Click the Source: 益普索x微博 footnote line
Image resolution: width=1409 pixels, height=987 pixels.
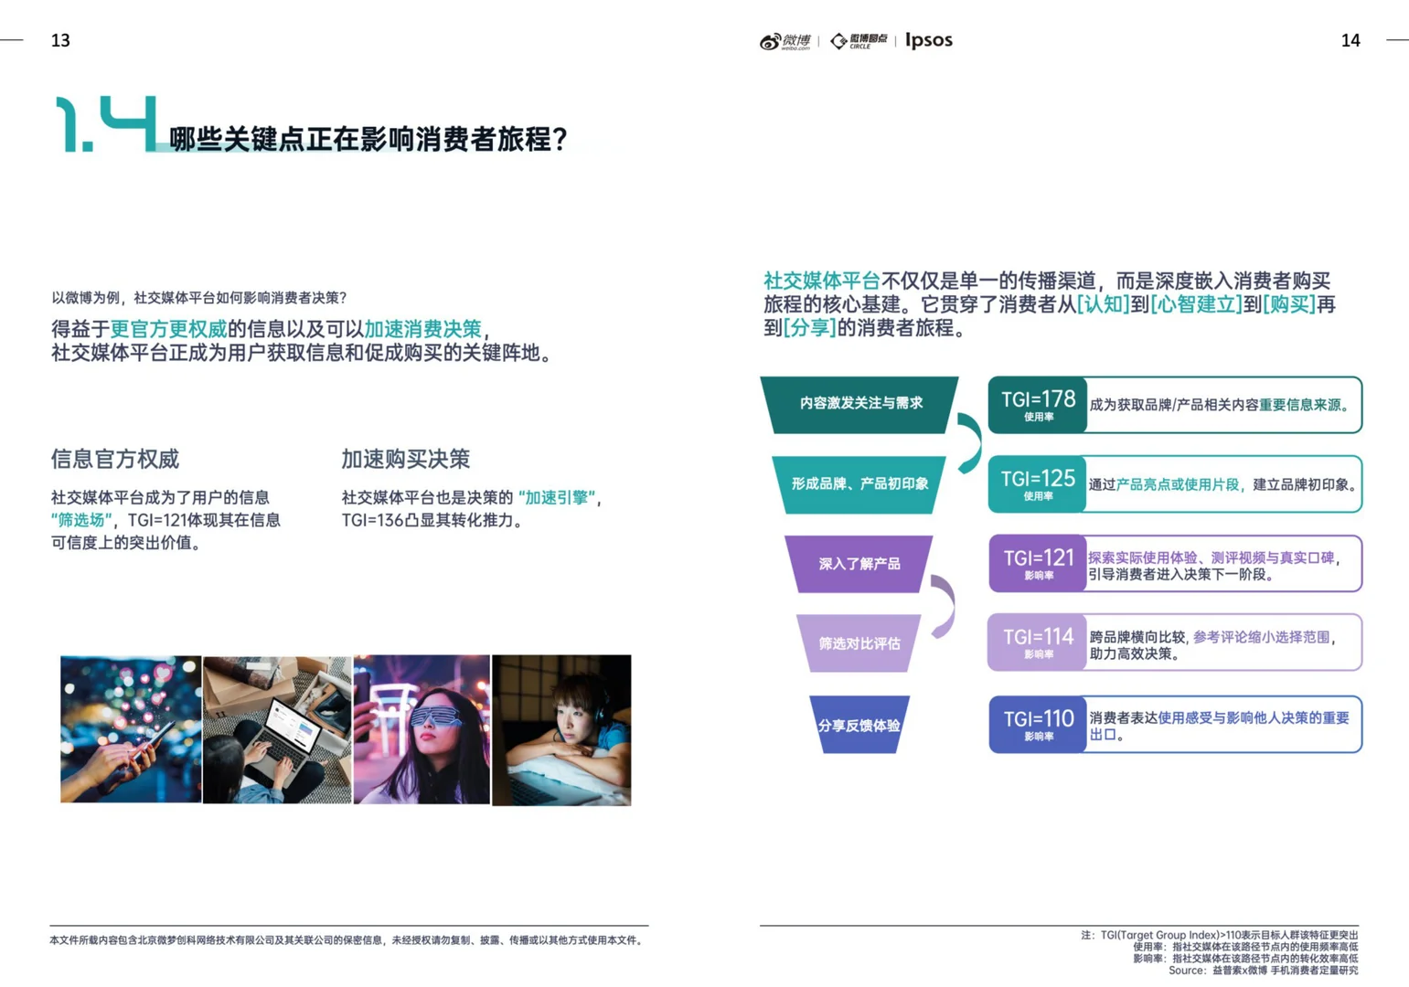pos(1264,971)
